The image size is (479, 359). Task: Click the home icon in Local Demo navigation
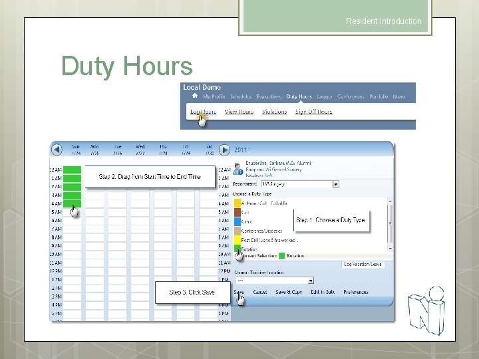click(x=195, y=96)
